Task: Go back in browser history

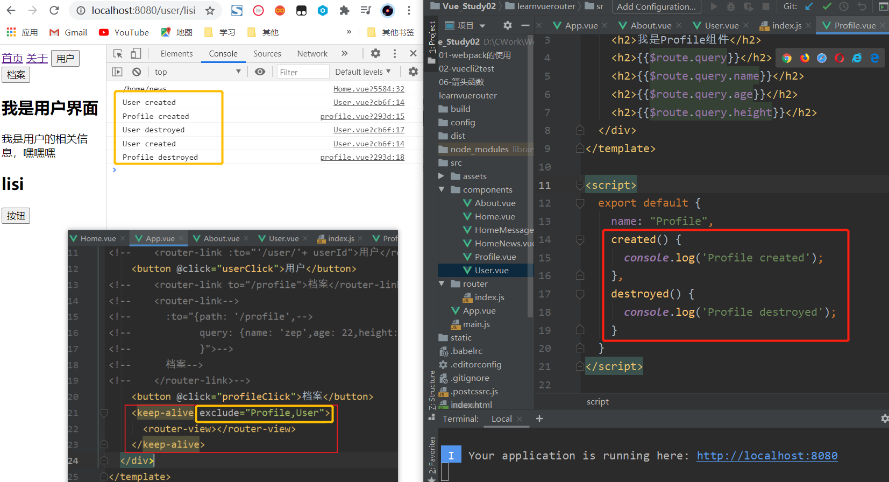Action: (x=11, y=10)
